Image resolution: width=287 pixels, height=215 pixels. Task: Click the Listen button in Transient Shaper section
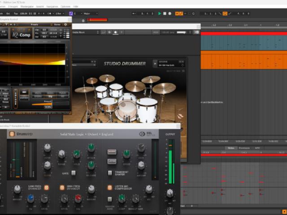pos(112,161)
